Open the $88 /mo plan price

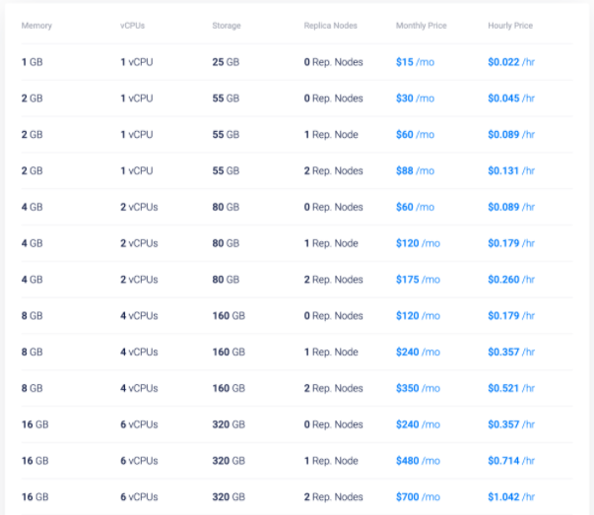click(x=415, y=170)
